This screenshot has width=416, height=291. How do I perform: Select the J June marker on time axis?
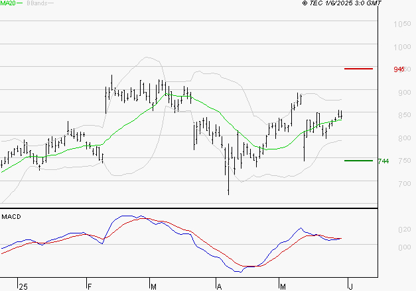point(350,286)
